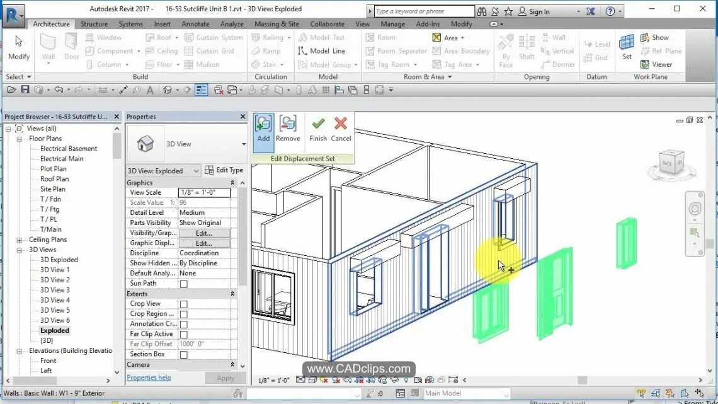The image size is (718, 404).
Task: Collapse the 3D Views tree node
Action: click(20, 250)
